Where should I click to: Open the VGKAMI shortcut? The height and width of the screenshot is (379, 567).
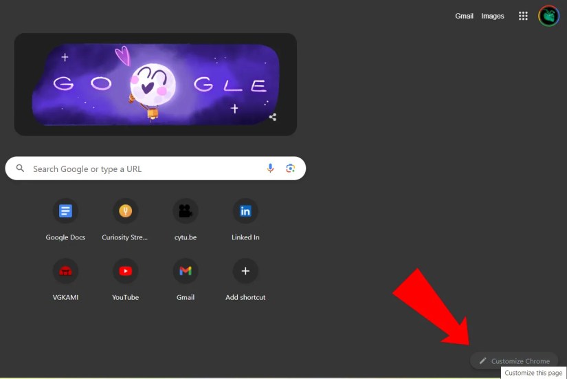[65, 280]
